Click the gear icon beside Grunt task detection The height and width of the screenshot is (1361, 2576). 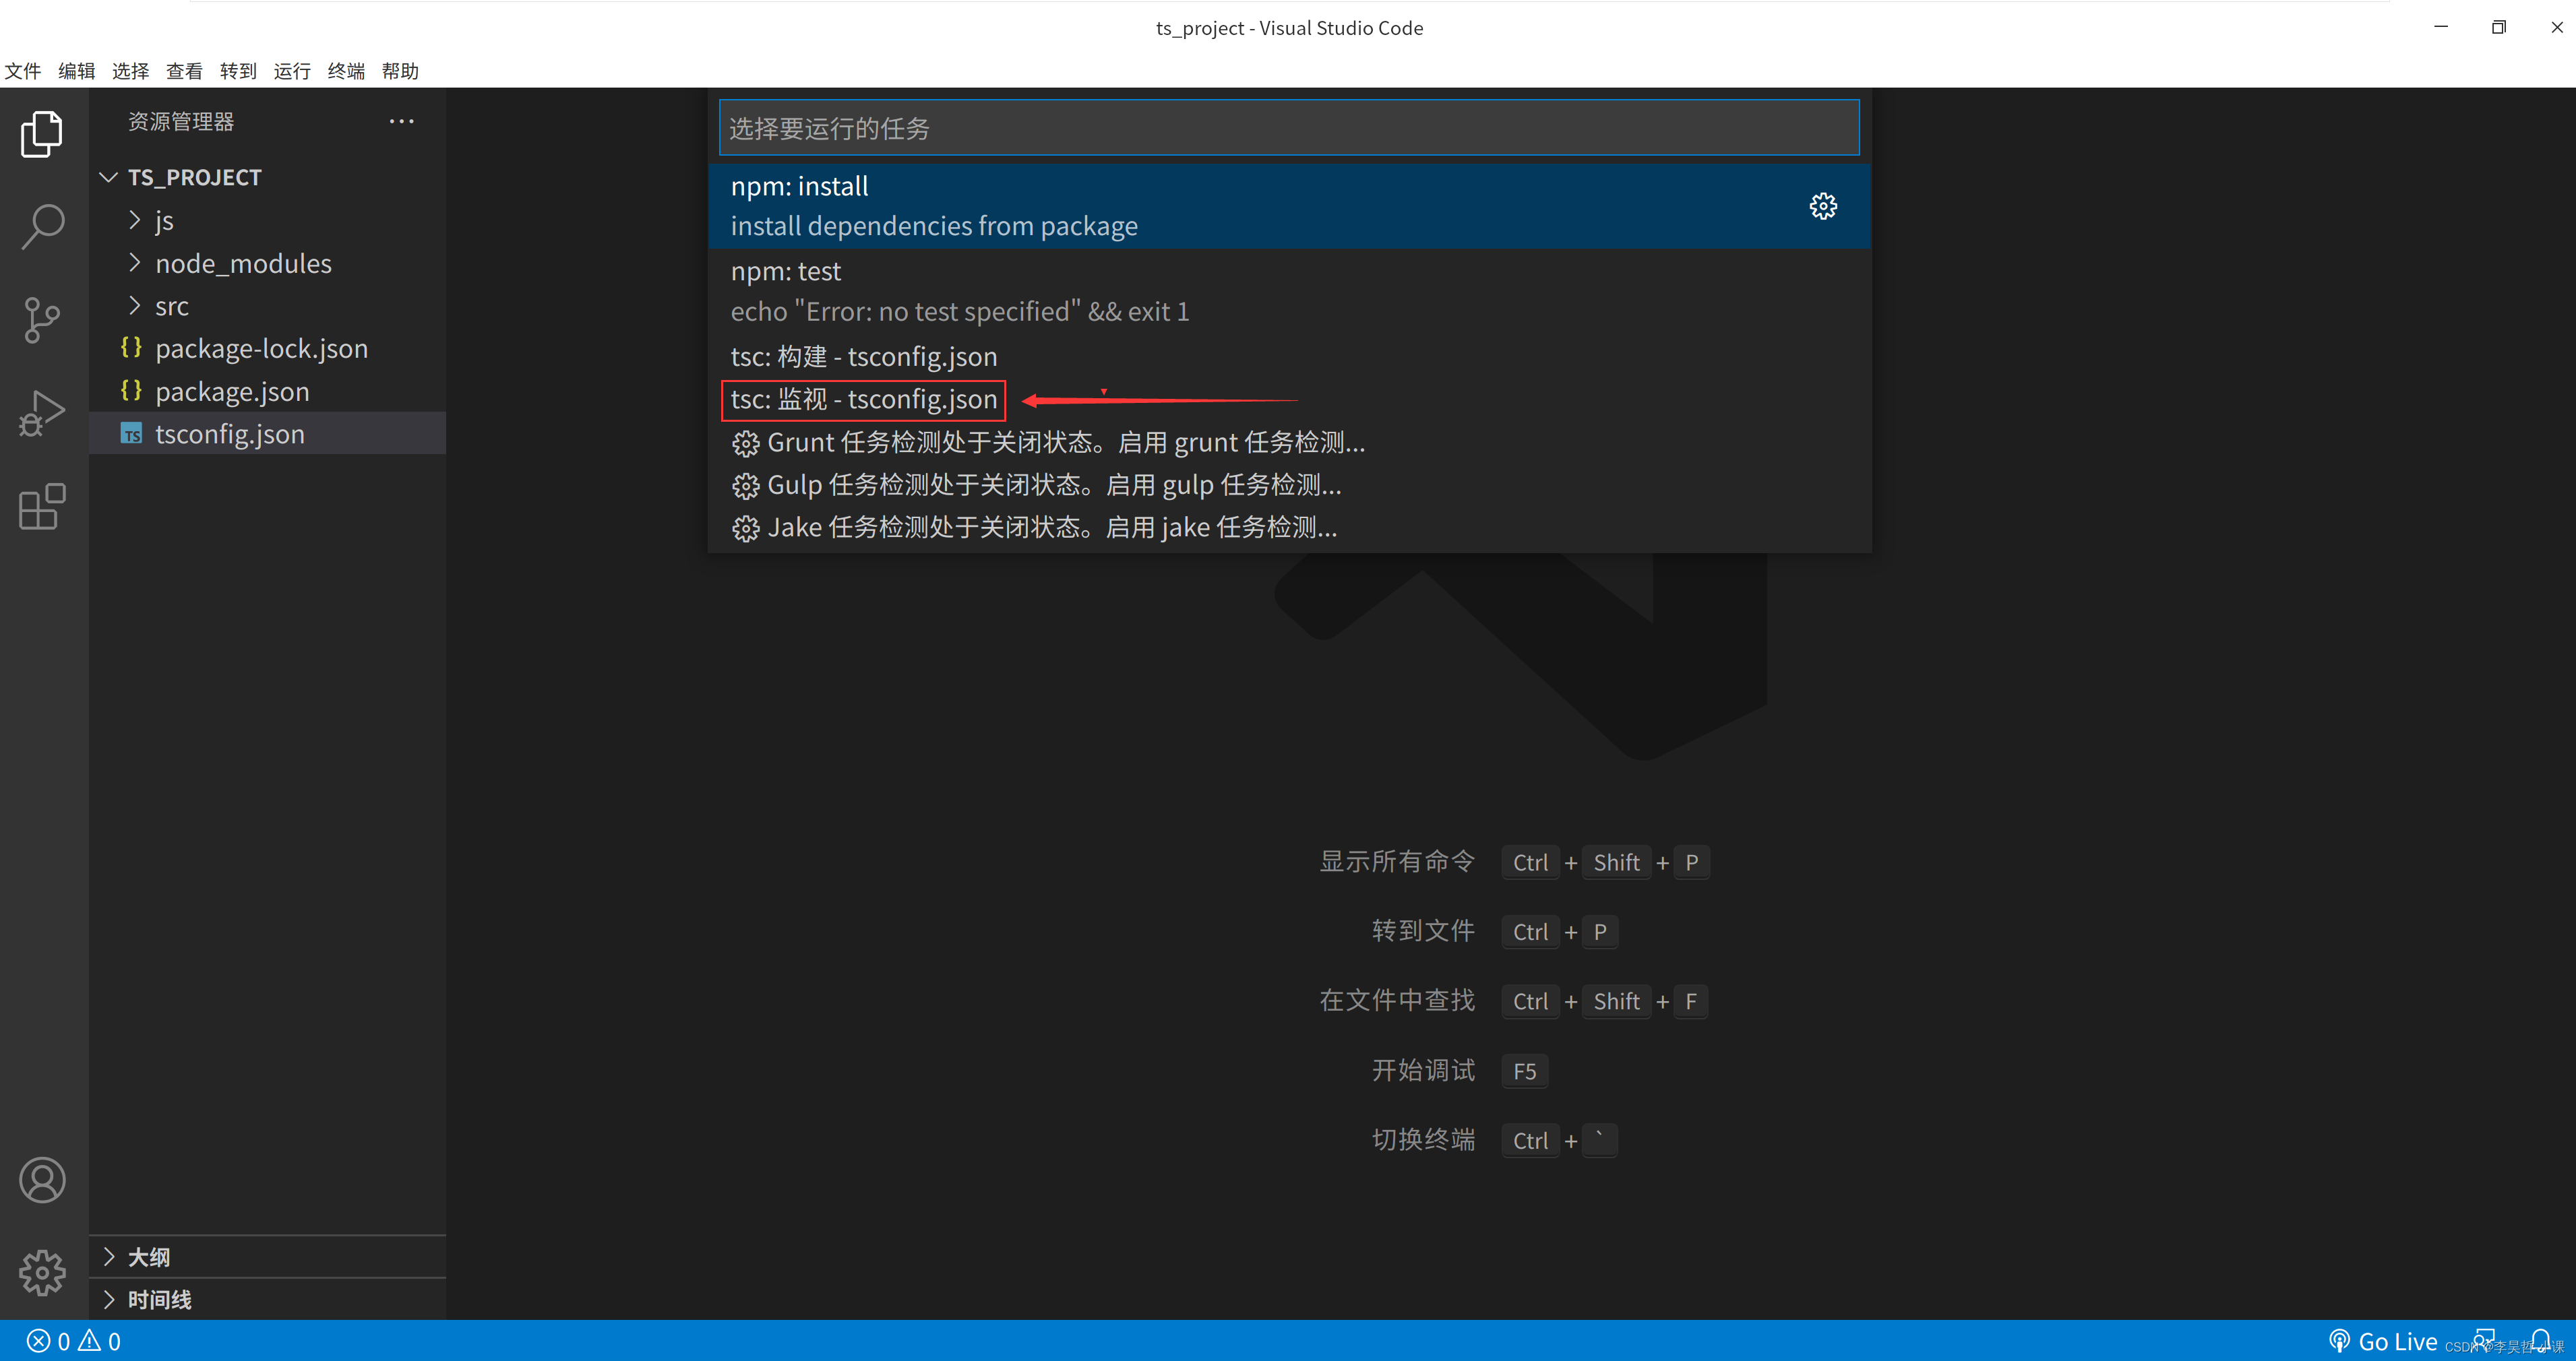(745, 443)
